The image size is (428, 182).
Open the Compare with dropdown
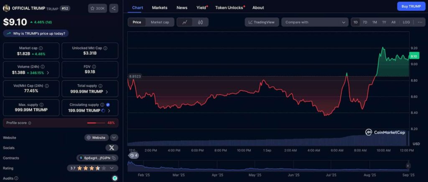point(315,22)
